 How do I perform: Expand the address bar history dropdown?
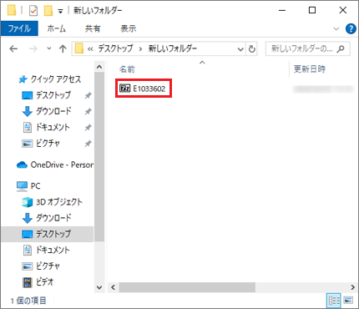(240, 49)
